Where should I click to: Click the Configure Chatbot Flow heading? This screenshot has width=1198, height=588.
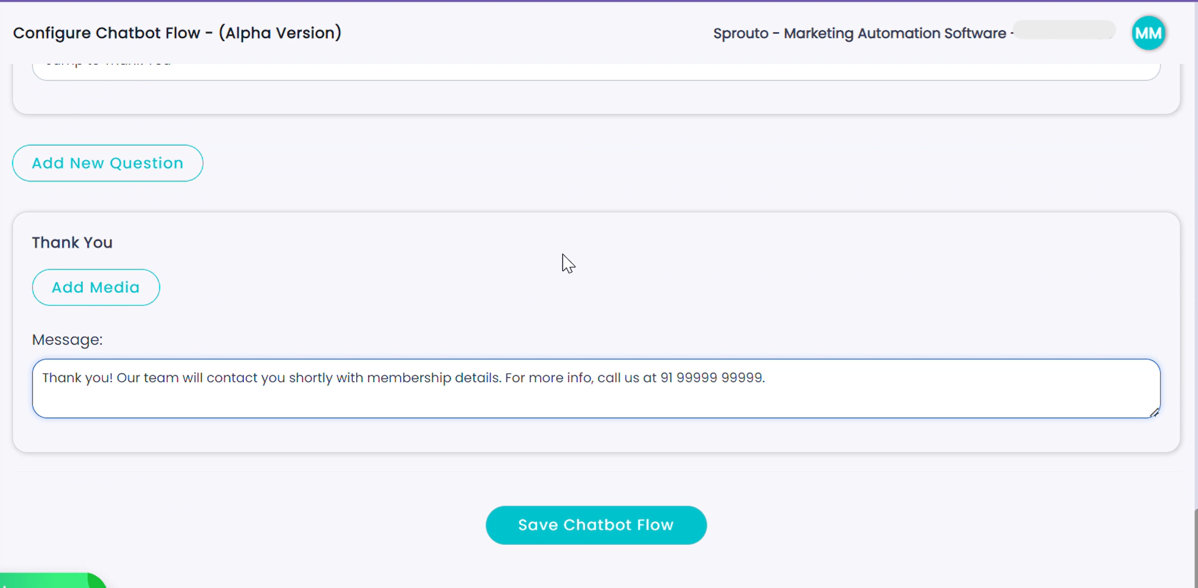[177, 33]
